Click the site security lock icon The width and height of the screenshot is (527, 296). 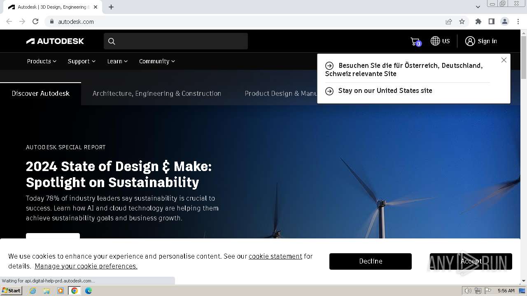click(x=51, y=21)
